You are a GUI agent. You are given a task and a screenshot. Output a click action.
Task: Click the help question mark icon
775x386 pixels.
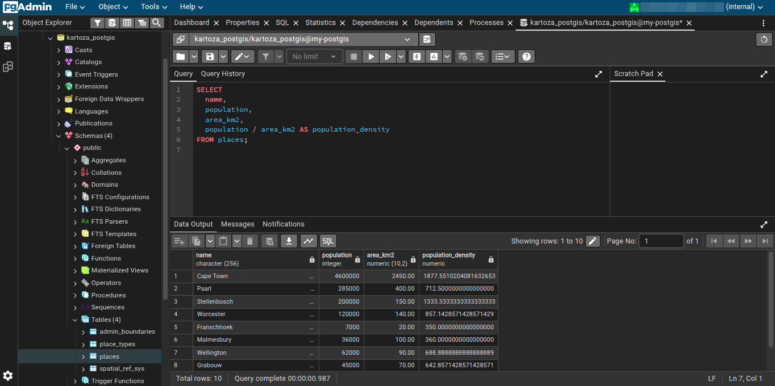(527, 57)
